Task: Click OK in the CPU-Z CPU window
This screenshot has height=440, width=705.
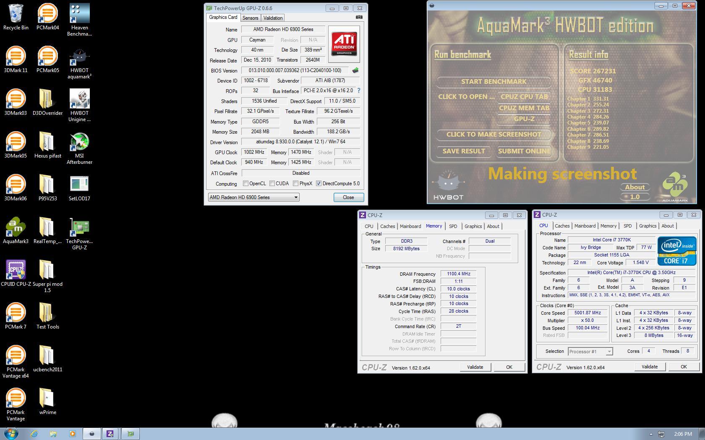Action: point(684,367)
